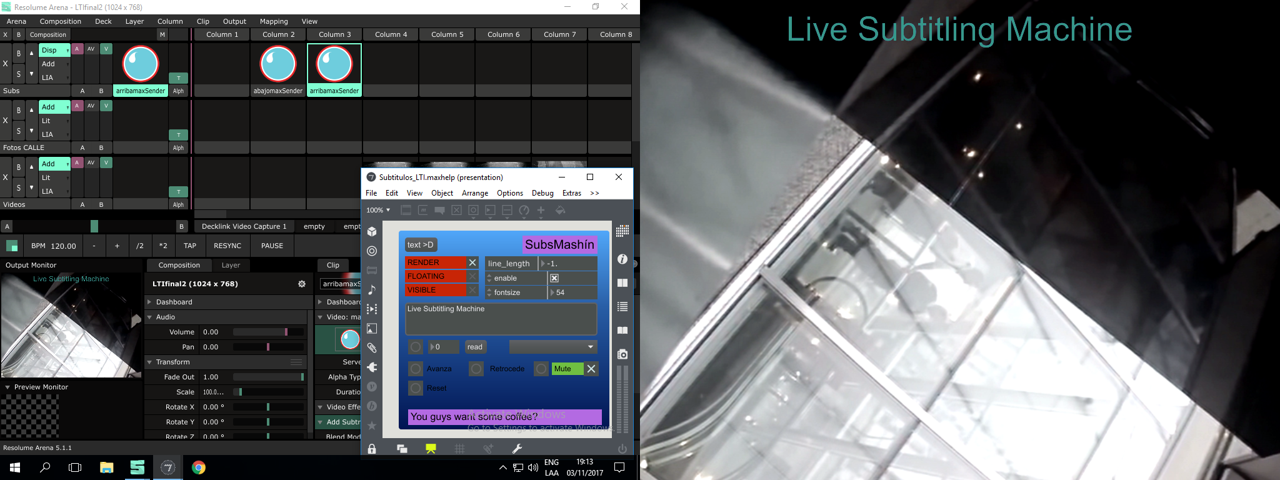Toggle the V video button on Subs layer
Viewport: 1280px width, 480px height.
[106, 49]
